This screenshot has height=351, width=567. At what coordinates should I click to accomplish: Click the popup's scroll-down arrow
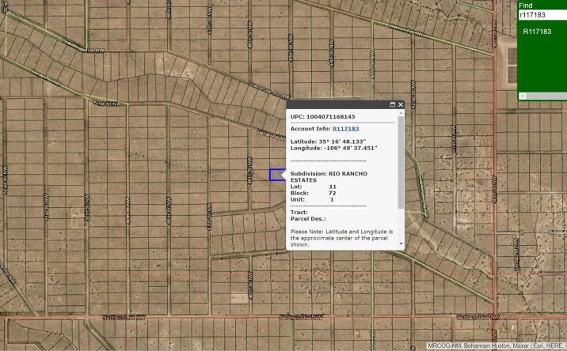[x=401, y=243]
